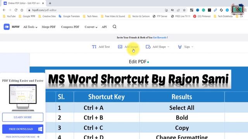The width and height of the screenshot is (248, 139).
Task: Open Free Video & Sound bookmark folder
Action: coord(113,16)
